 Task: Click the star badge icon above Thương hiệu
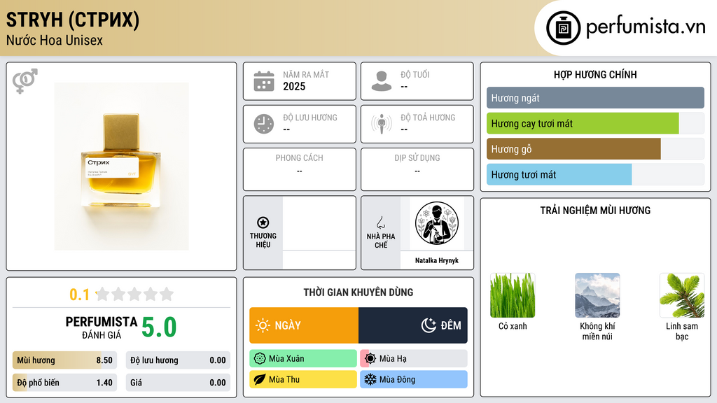(263, 222)
